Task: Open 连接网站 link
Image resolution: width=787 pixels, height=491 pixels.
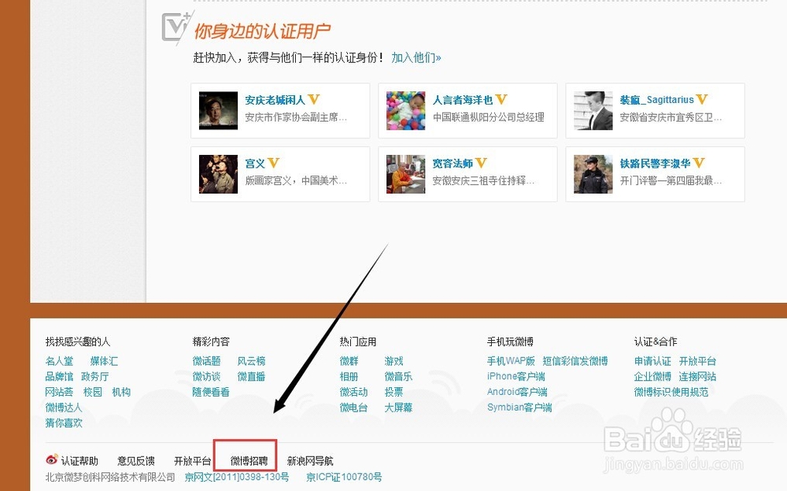Action: [697, 377]
